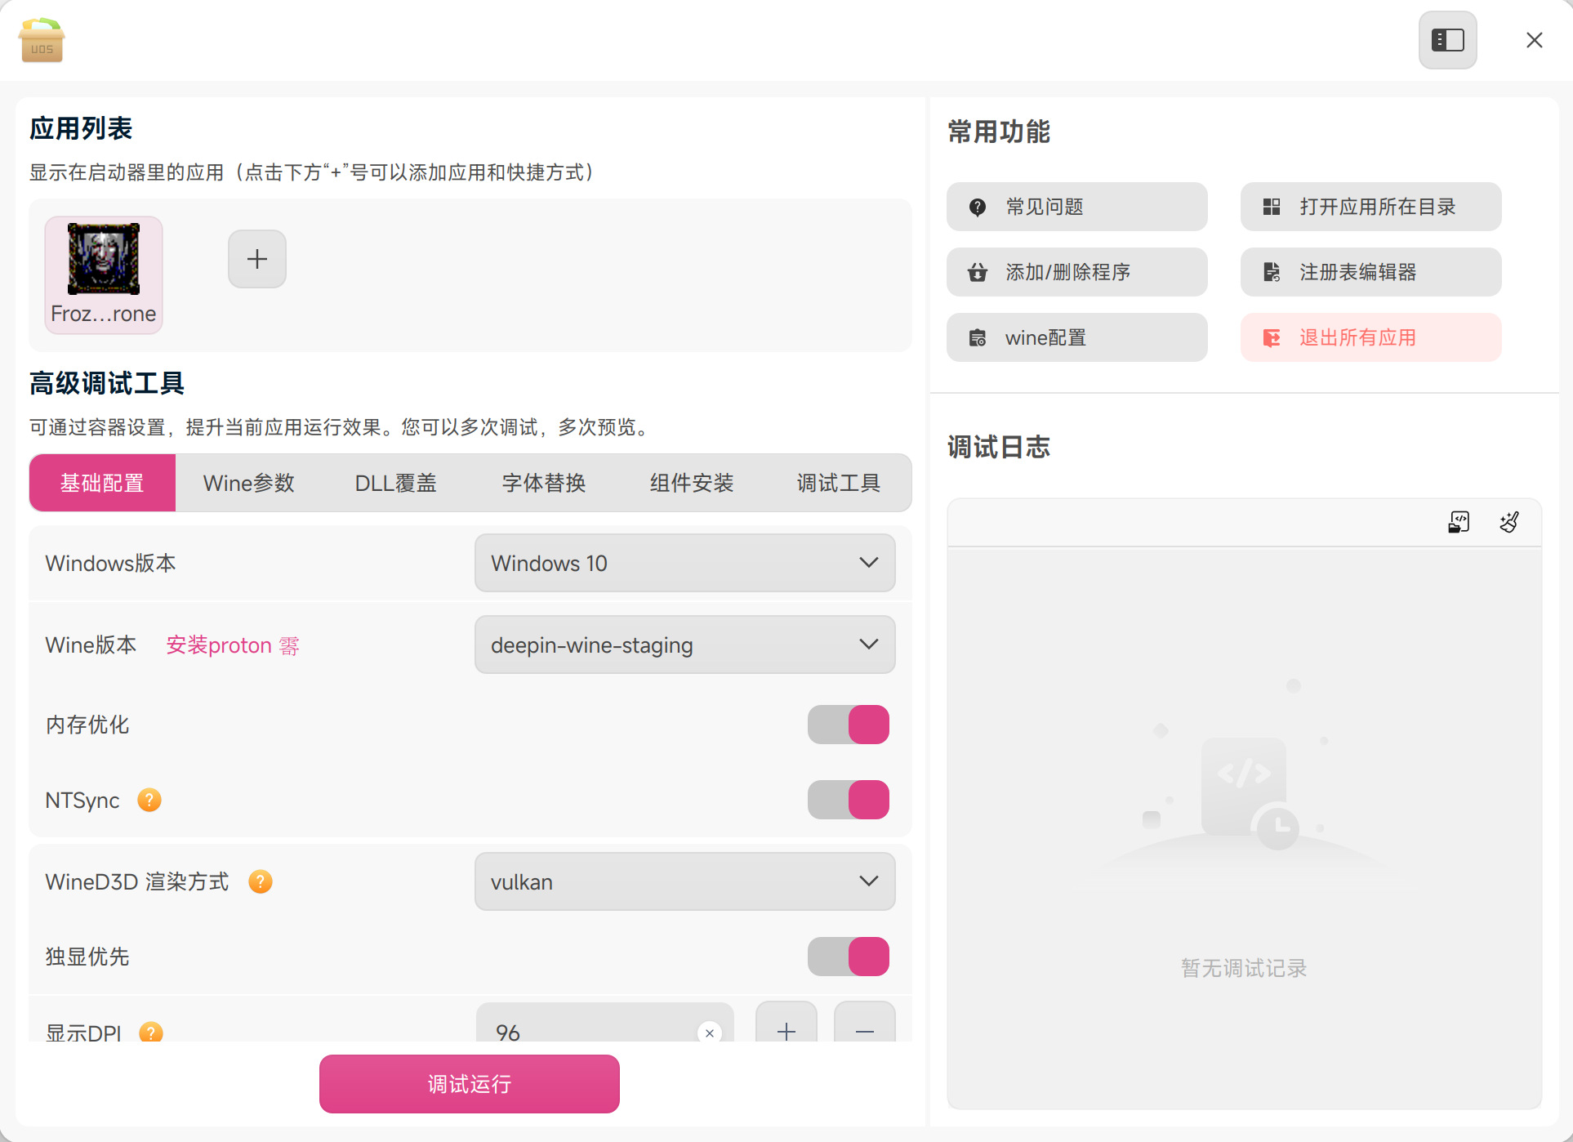This screenshot has height=1142, width=1573.
Task: Toggle the 独显优先 switch
Action: pos(849,957)
